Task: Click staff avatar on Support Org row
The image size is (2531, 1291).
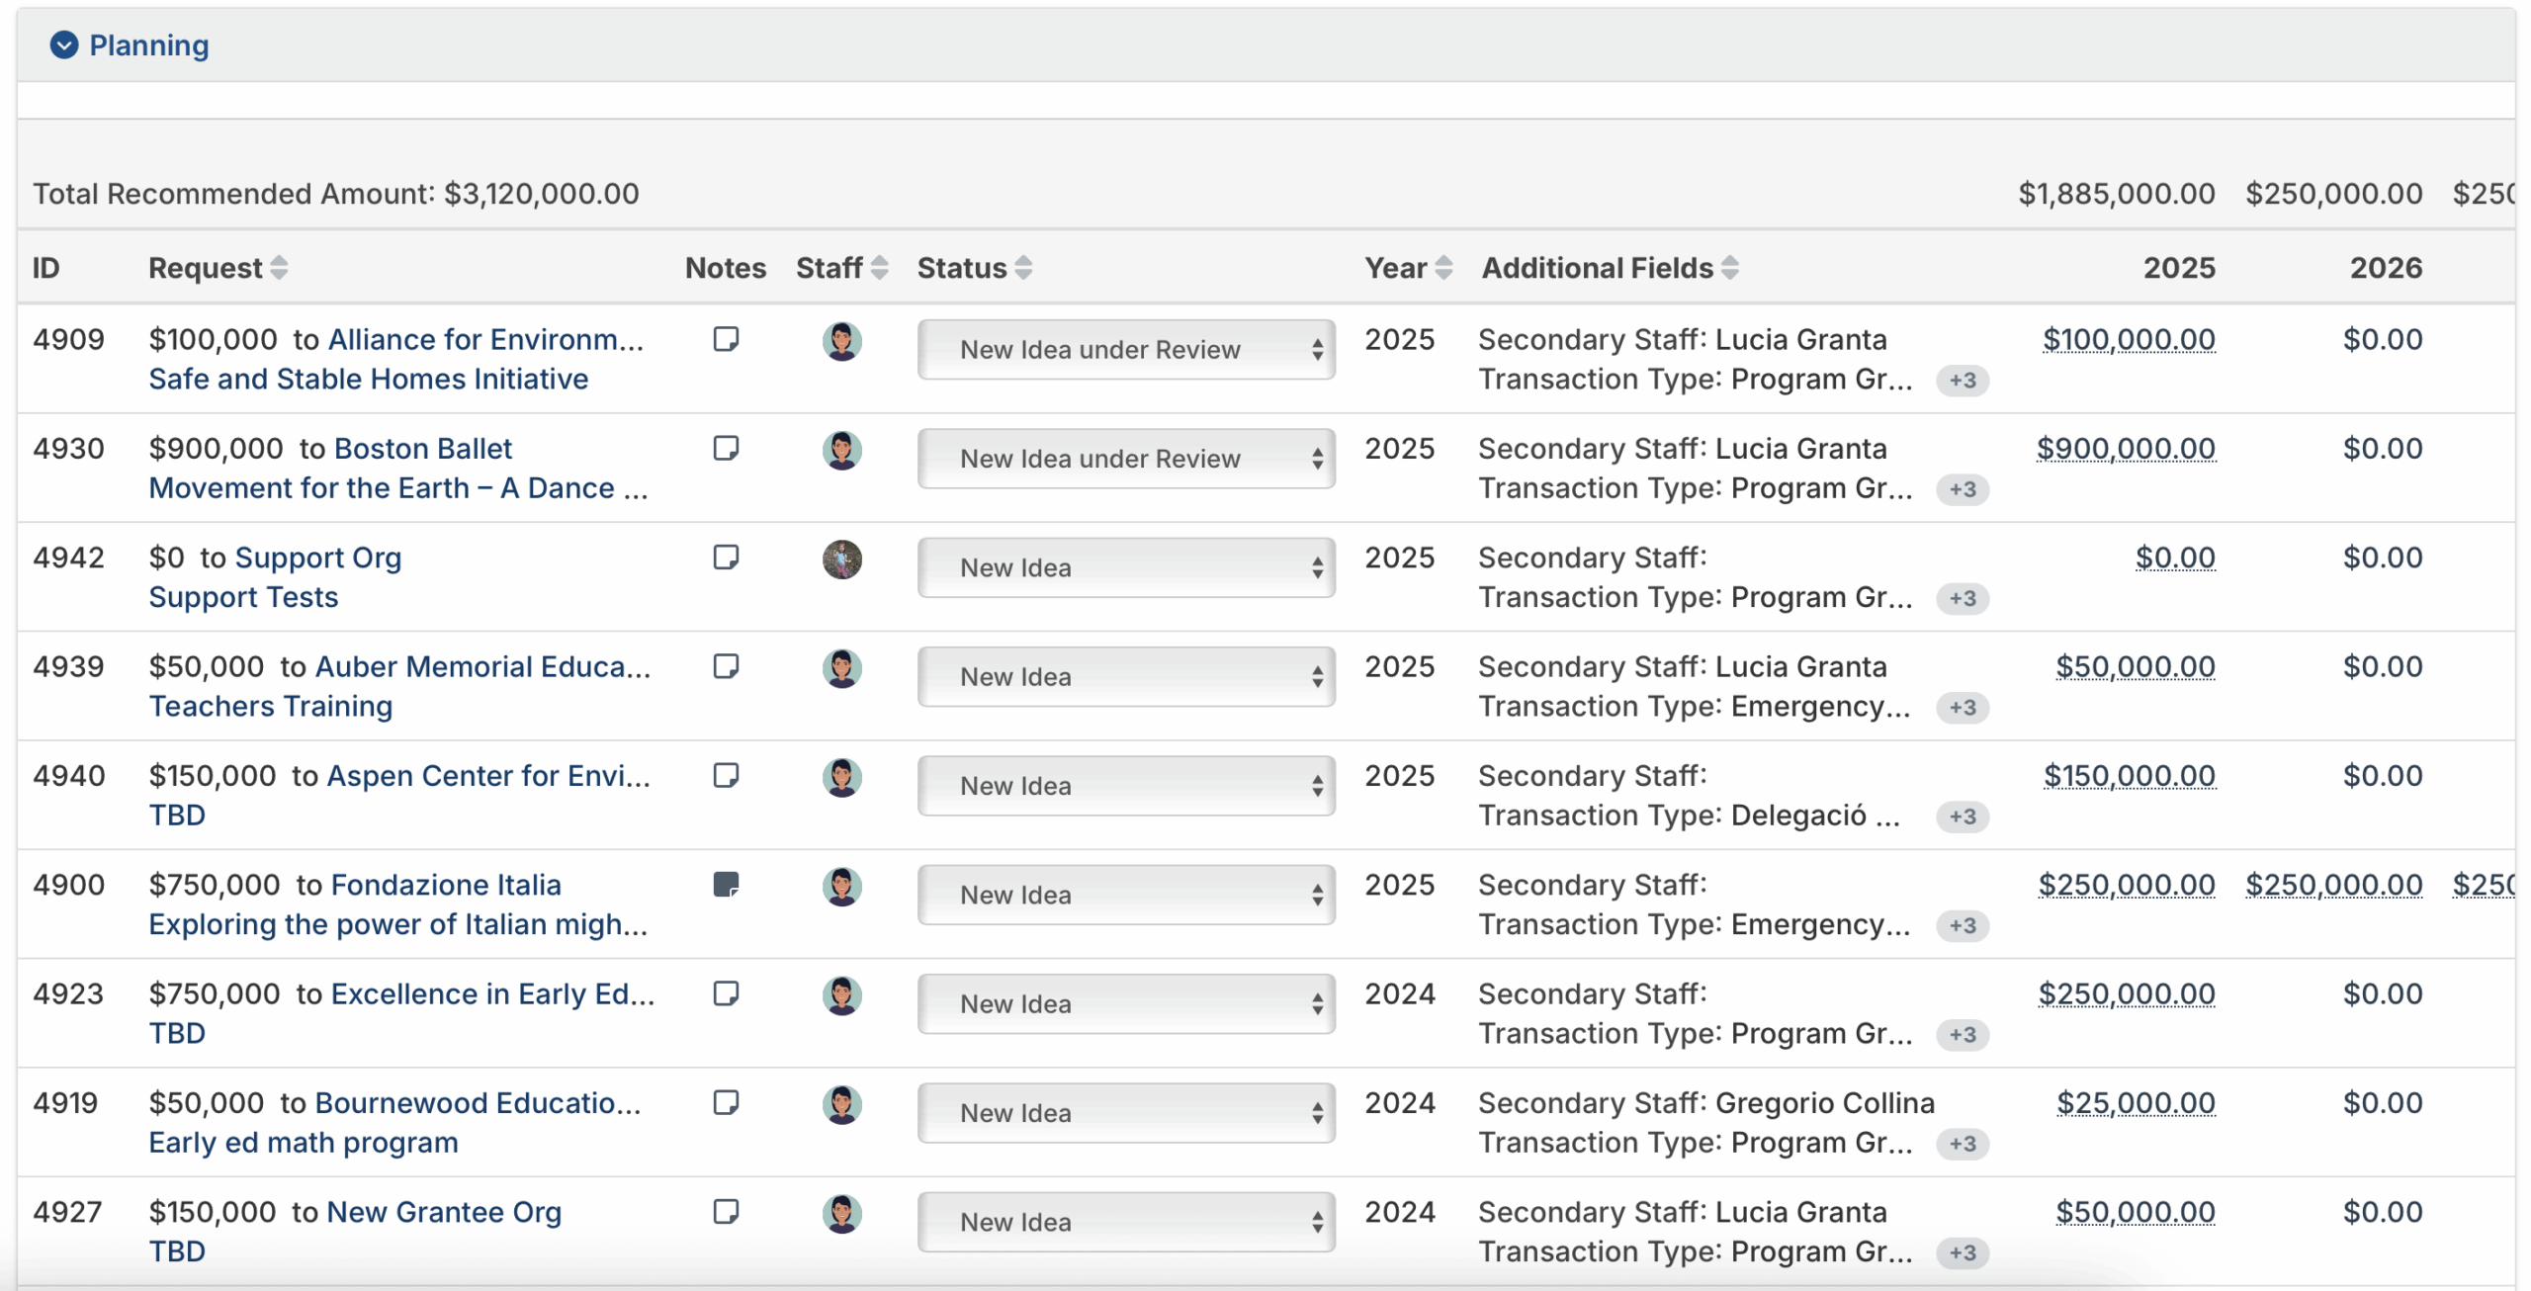Action: [x=841, y=559]
